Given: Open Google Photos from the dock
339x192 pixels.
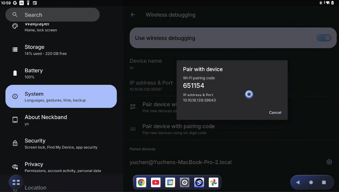Looking at the screenshot, I should [x=214, y=183].
